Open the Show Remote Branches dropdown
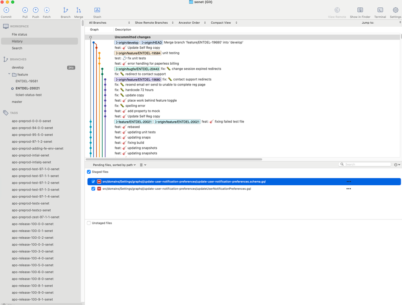Viewport: 402px width, 305px height. [155, 23]
